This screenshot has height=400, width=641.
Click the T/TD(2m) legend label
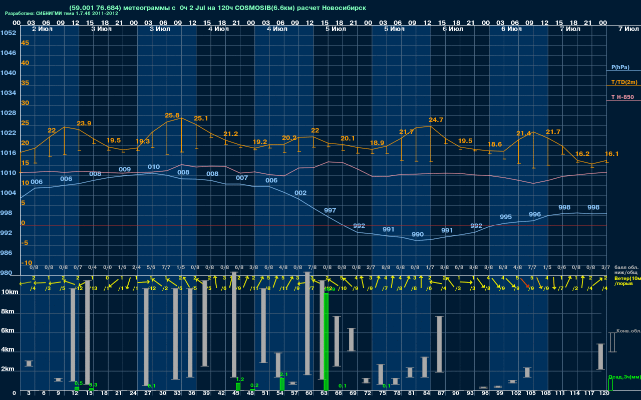pyautogui.click(x=624, y=82)
